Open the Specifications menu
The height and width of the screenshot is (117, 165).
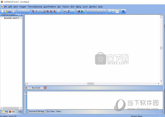pyautogui.click(x=50, y=7)
